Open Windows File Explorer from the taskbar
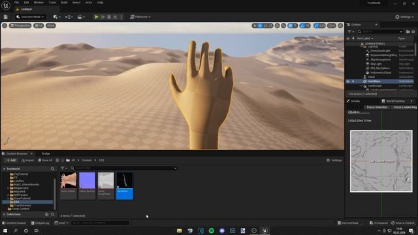This screenshot has height=235, width=418. pyautogui.click(x=180, y=230)
